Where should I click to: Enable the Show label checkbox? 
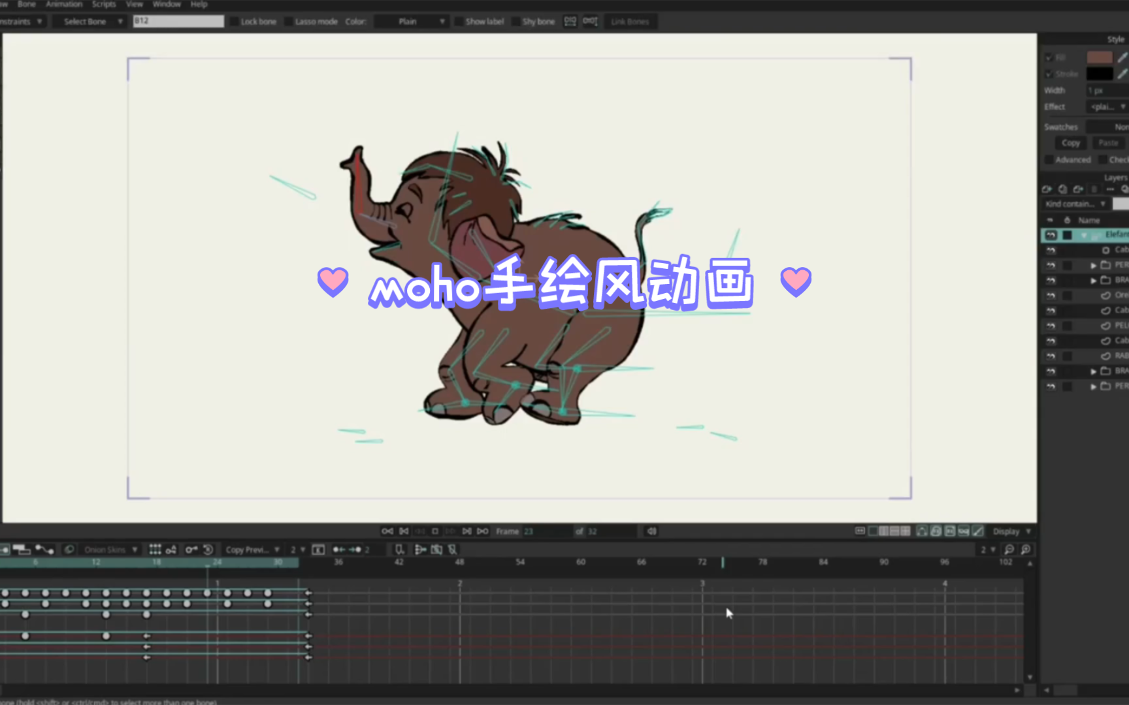459,22
